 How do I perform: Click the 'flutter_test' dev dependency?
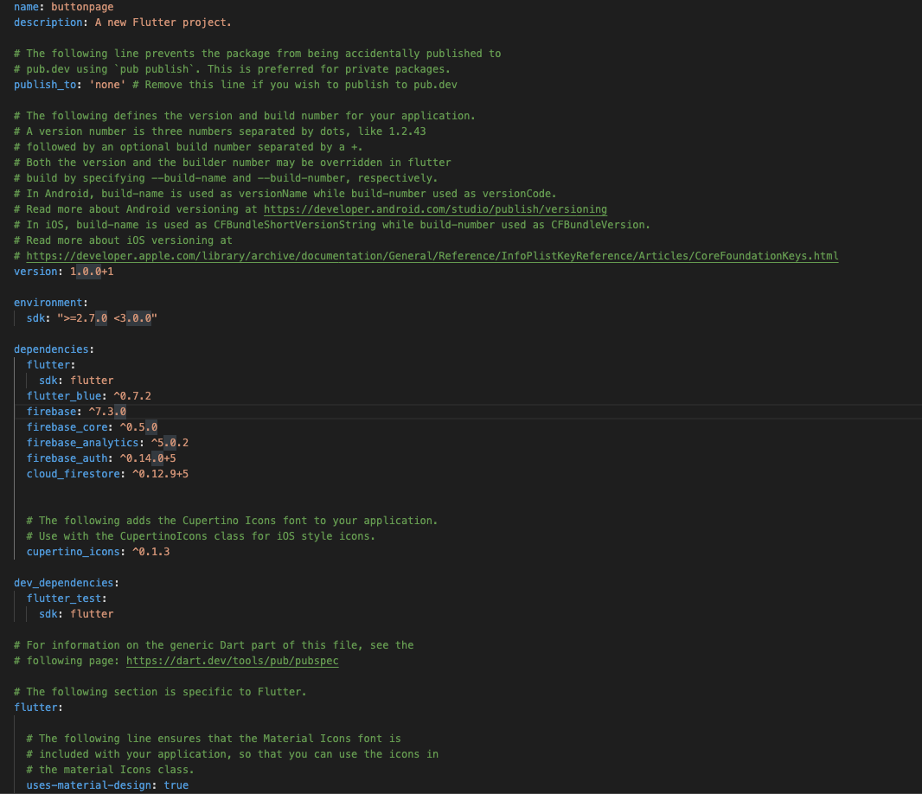pos(63,599)
